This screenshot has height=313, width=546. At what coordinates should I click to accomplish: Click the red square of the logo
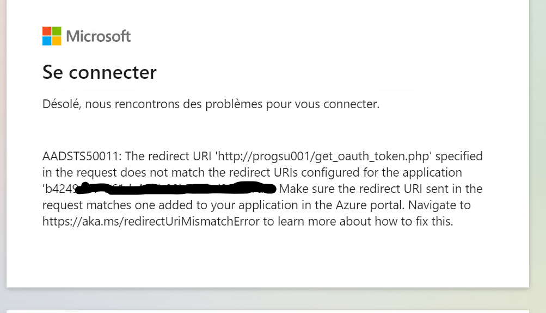pos(47,32)
